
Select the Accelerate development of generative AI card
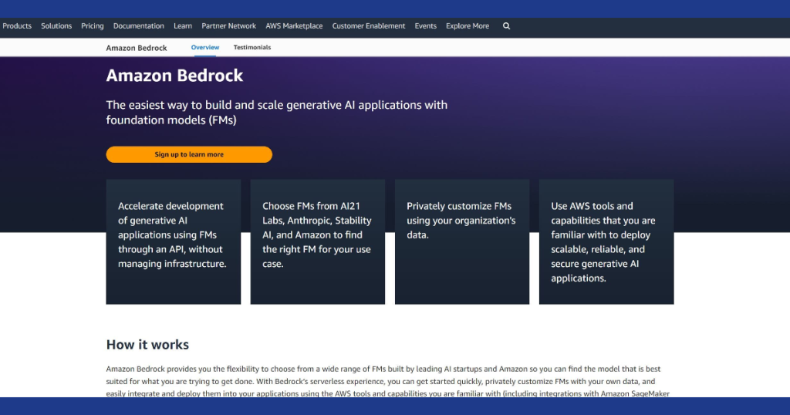click(174, 241)
